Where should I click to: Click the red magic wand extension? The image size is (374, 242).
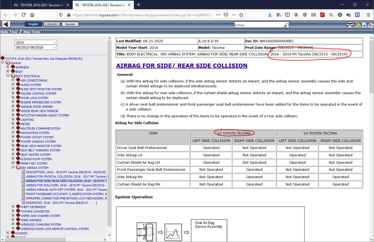click(x=322, y=15)
